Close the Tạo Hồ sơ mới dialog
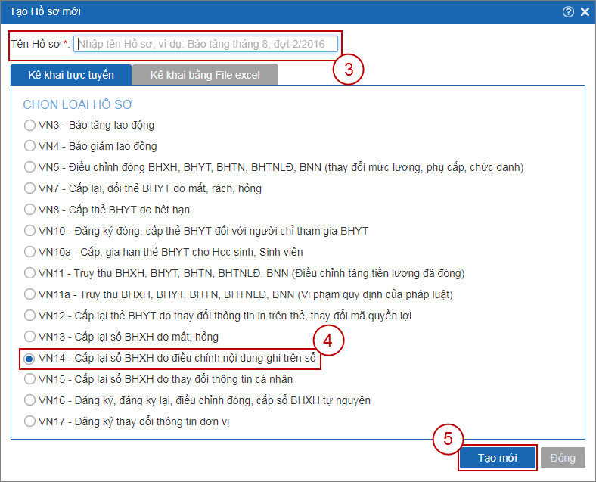The width and height of the screenshot is (596, 482). click(585, 12)
